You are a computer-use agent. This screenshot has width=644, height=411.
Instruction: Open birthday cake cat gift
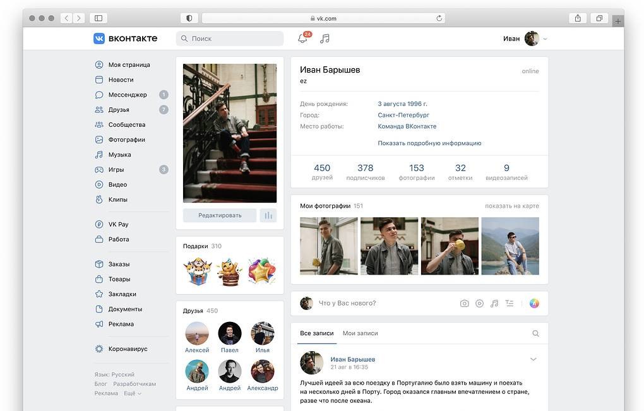click(x=230, y=271)
